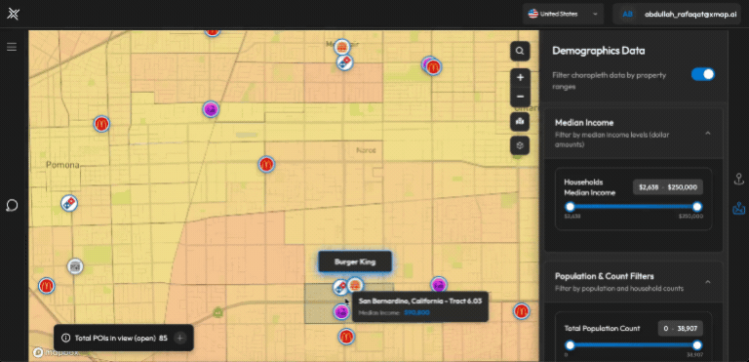Viewport: 749px width, 362px height.
Task: Click the Burger King tooltip label
Action: click(355, 261)
